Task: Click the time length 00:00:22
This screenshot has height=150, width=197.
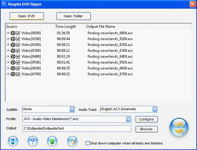Action: click(x=63, y=45)
